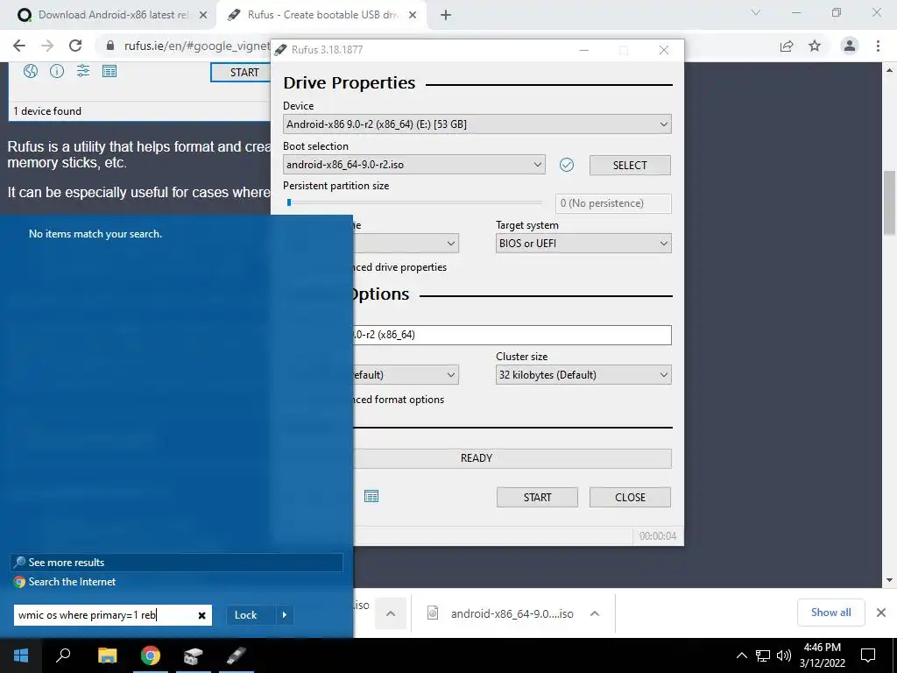The height and width of the screenshot is (673, 897).
Task: Click the log table icon on webpage
Action: point(109,71)
